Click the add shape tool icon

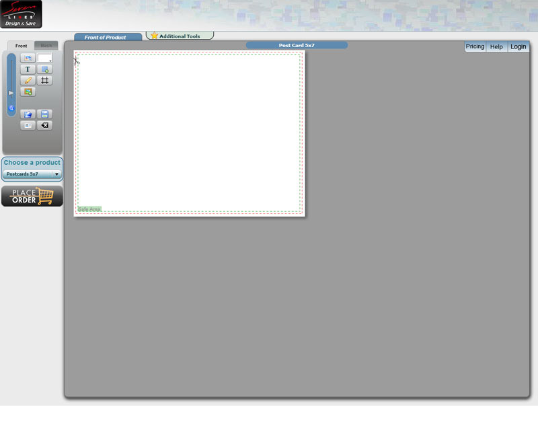coord(44,69)
